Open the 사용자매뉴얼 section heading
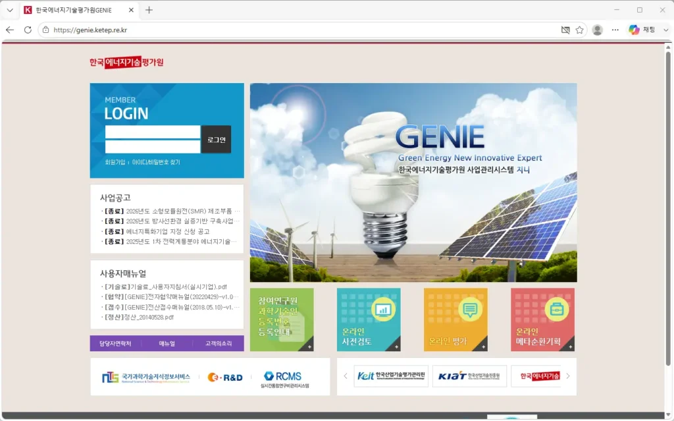 [x=123, y=273]
